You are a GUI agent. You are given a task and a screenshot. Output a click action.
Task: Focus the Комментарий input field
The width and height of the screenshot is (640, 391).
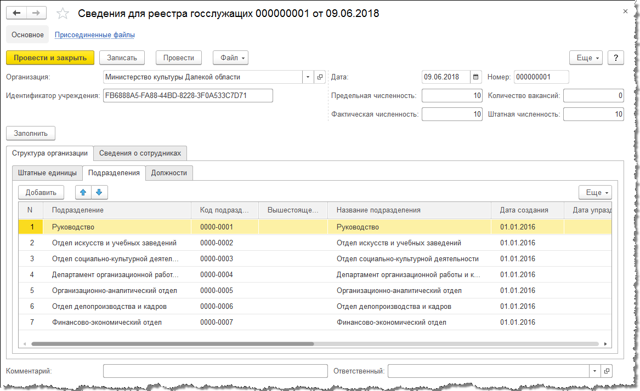tap(215, 371)
